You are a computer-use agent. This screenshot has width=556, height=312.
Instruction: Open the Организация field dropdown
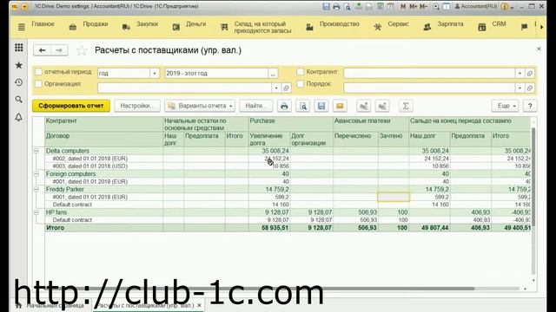pyautogui.click(x=276, y=88)
